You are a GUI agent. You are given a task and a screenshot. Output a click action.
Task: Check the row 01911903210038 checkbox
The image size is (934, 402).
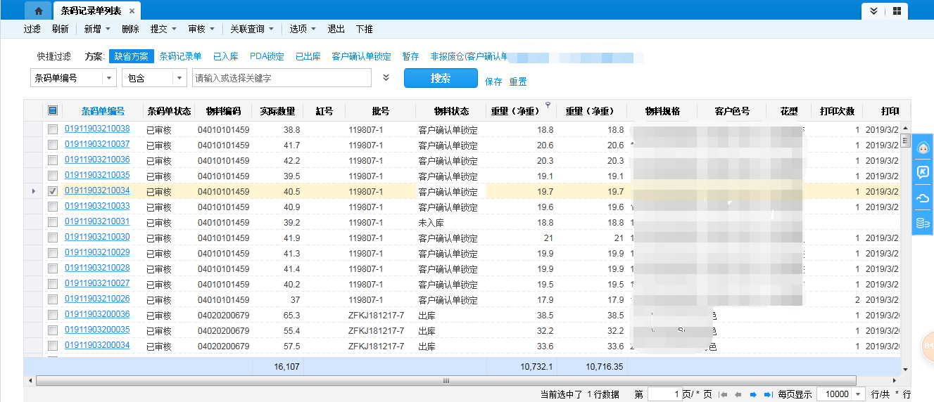point(53,130)
